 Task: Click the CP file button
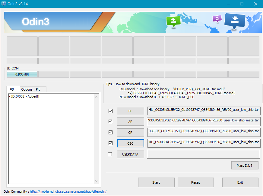click(130, 133)
